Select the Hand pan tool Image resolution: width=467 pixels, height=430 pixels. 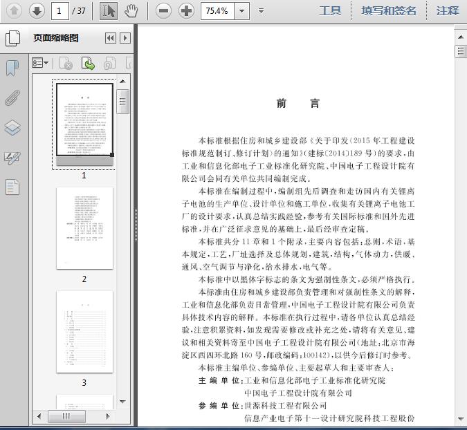click(x=131, y=10)
